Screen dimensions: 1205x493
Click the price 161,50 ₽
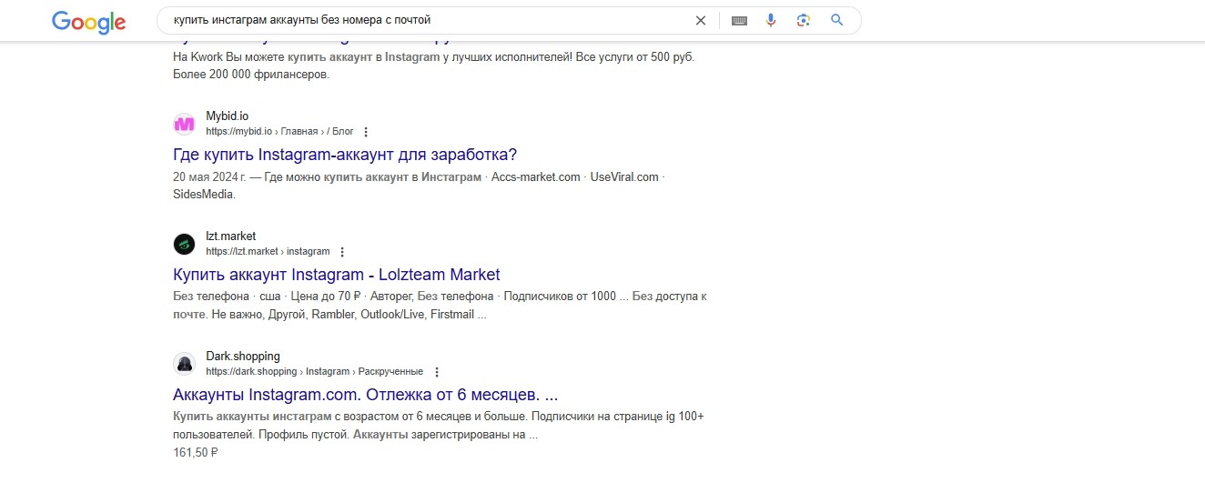point(196,451)
